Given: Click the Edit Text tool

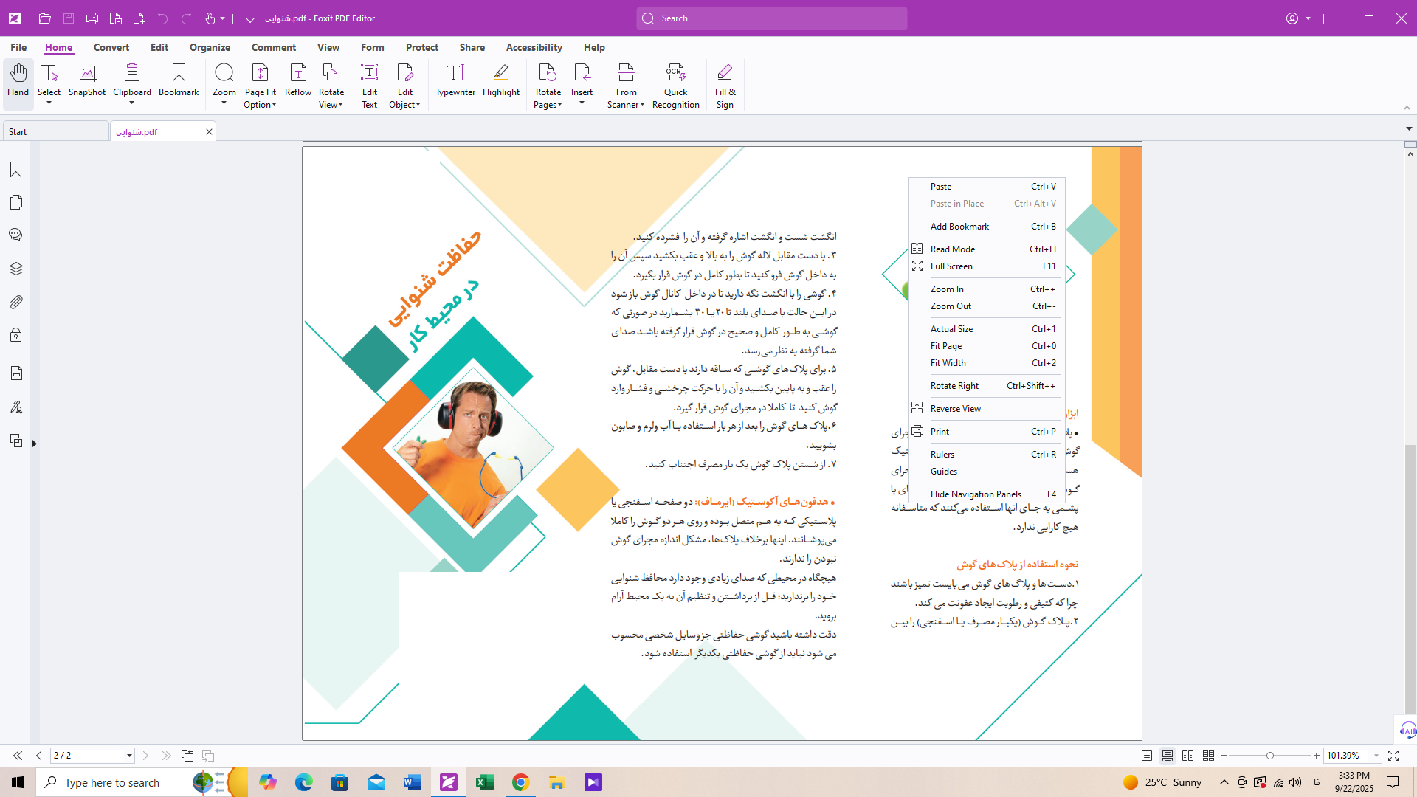Looking at the screenshot, I should coord(369,85).
